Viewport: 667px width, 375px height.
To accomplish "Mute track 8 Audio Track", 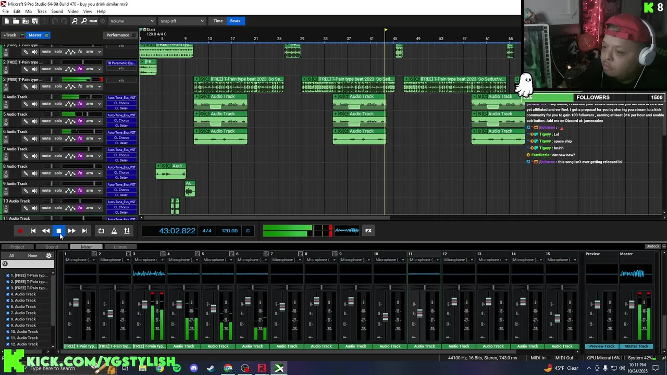I will click(x=46, y=173).
